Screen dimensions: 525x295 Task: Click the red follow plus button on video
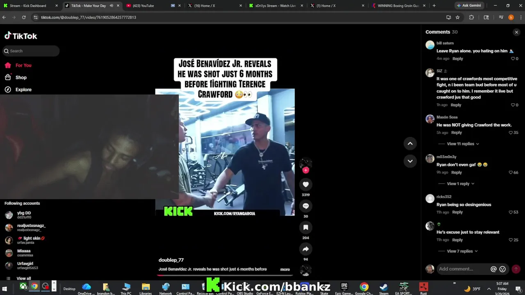tap(306, 170)
